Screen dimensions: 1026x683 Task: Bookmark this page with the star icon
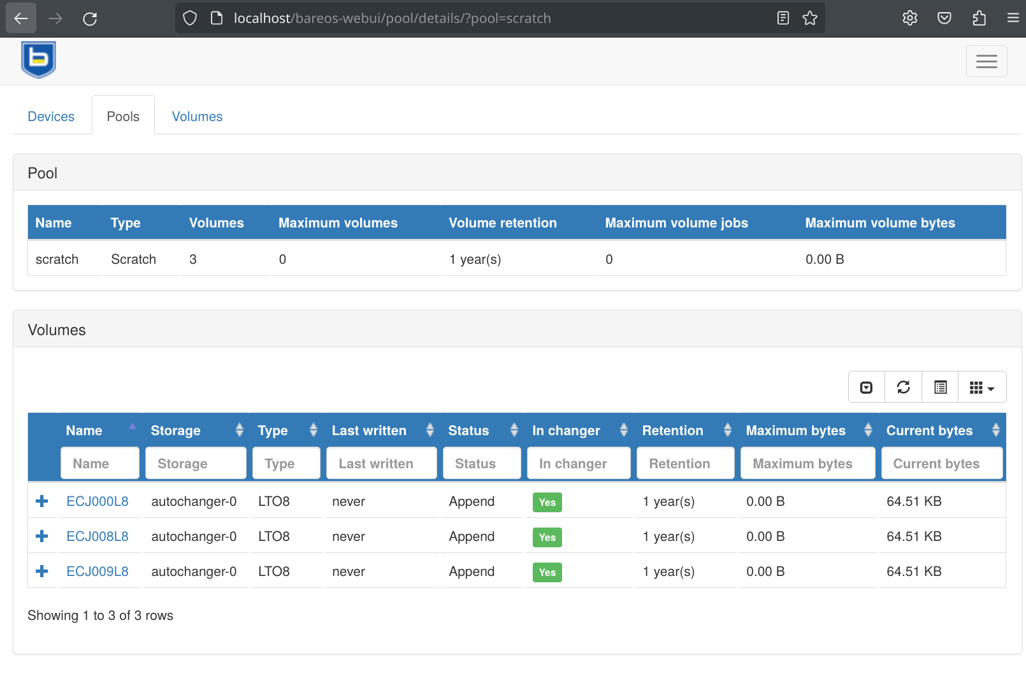point(809,18)
